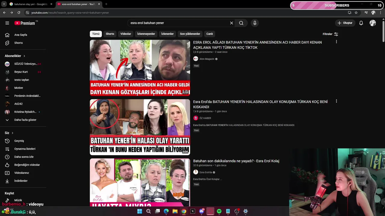Open Spotify from the taskbar
Screen dimensions: 385x216
click(x=219, y=211)
